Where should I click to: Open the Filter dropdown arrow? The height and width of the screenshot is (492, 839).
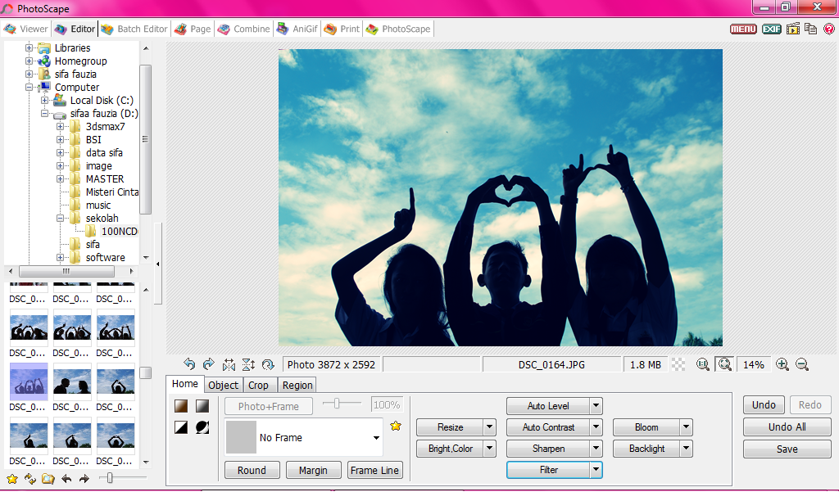596,470
